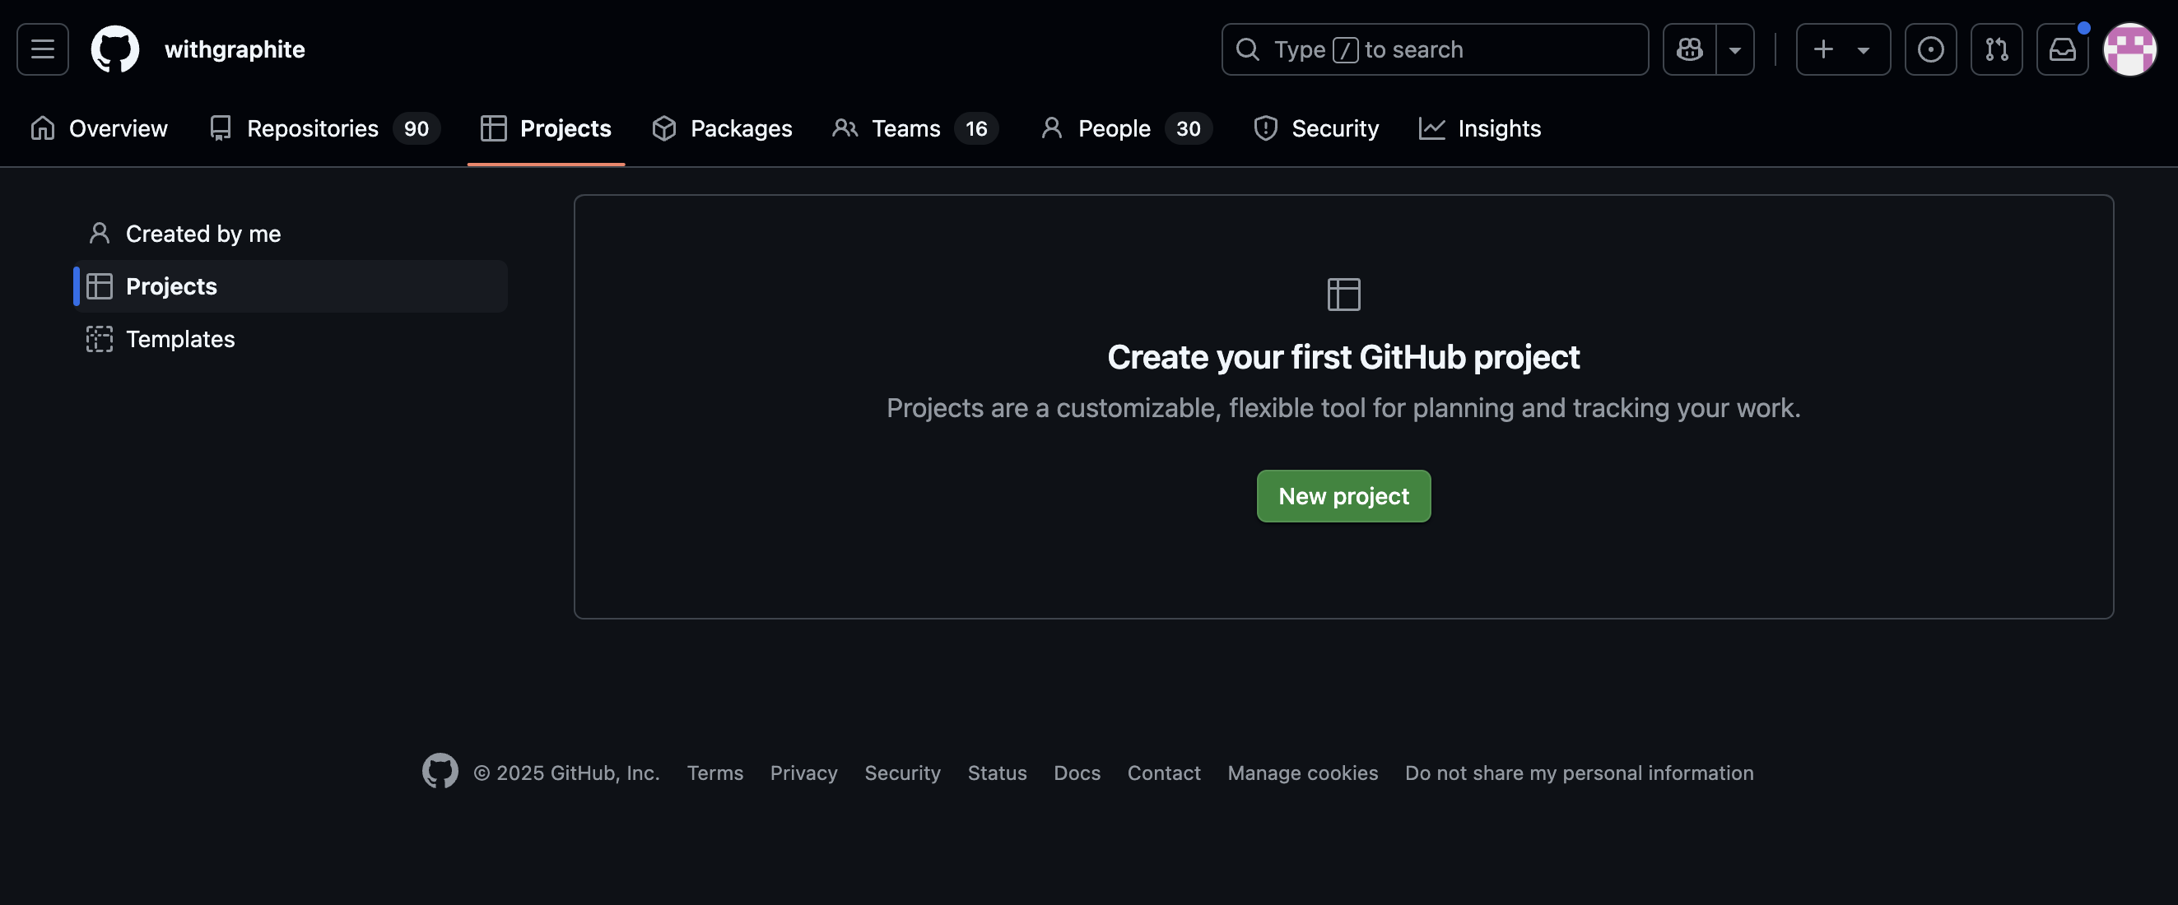Select Templates in the sidebar

click(180, 339)
